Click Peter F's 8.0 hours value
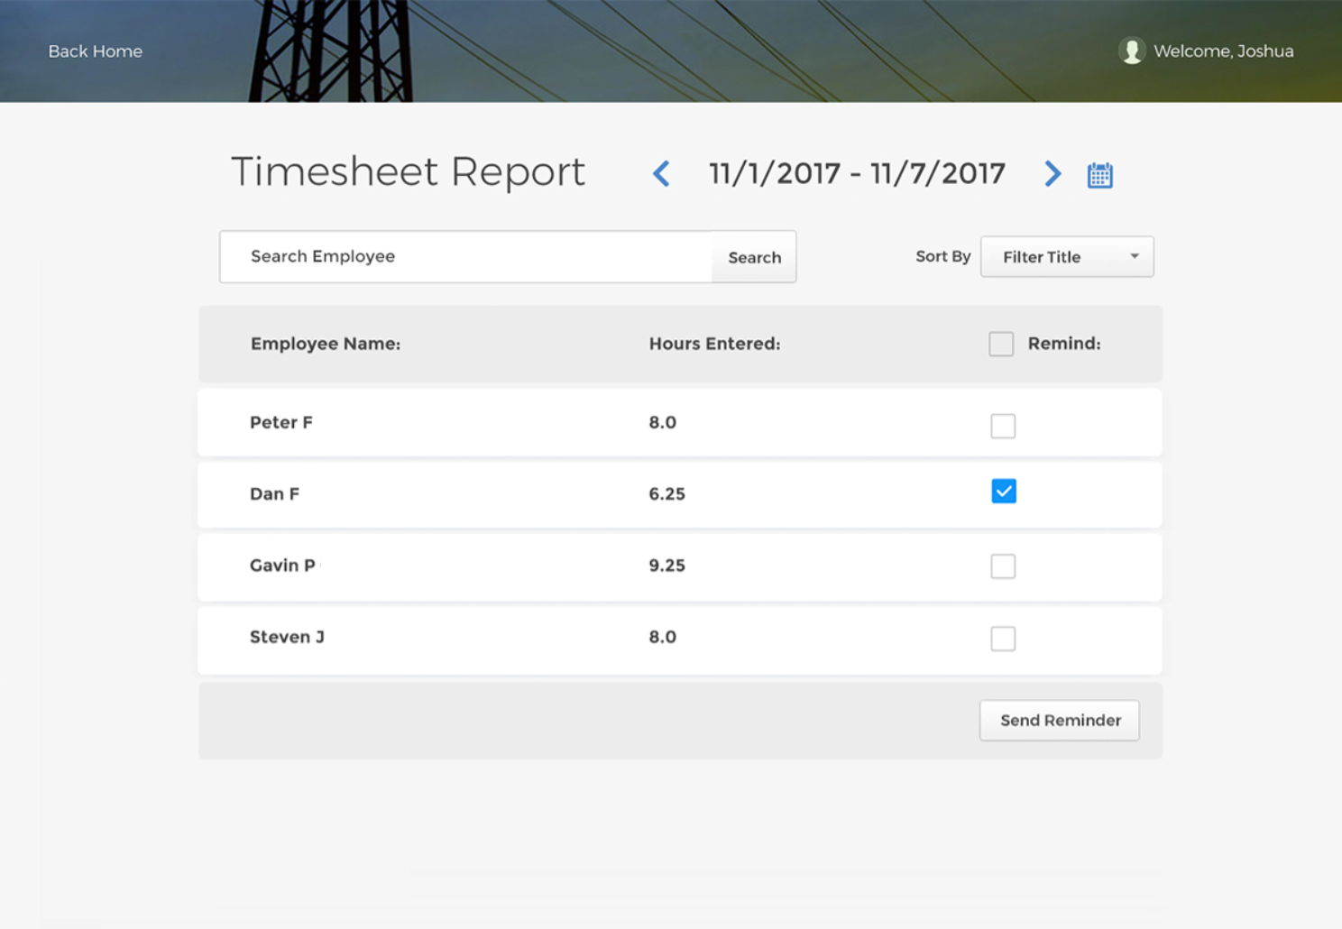The width and height of the screenshot is (1342, 929). click(662, 422)
